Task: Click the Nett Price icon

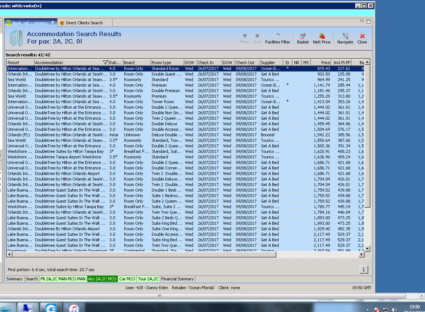Action: (x=321, y=39)
